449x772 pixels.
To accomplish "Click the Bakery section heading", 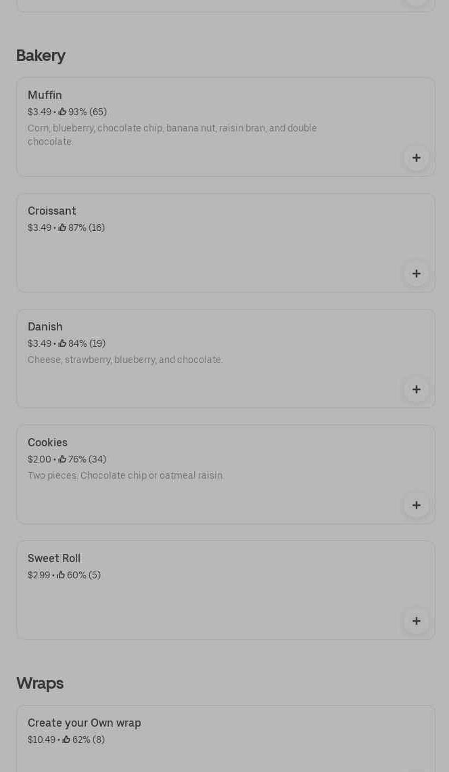I will point(41,56).
